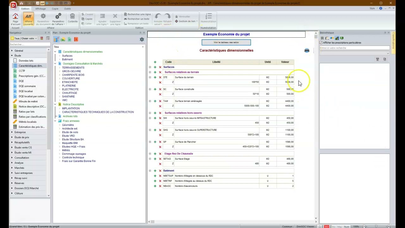Viewport: 405px width, 228px height.
Task: Click the zoom-in plus on status bar
Action: 388,226
